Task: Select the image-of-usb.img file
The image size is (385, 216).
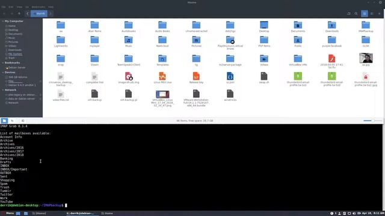Action: 128,78
